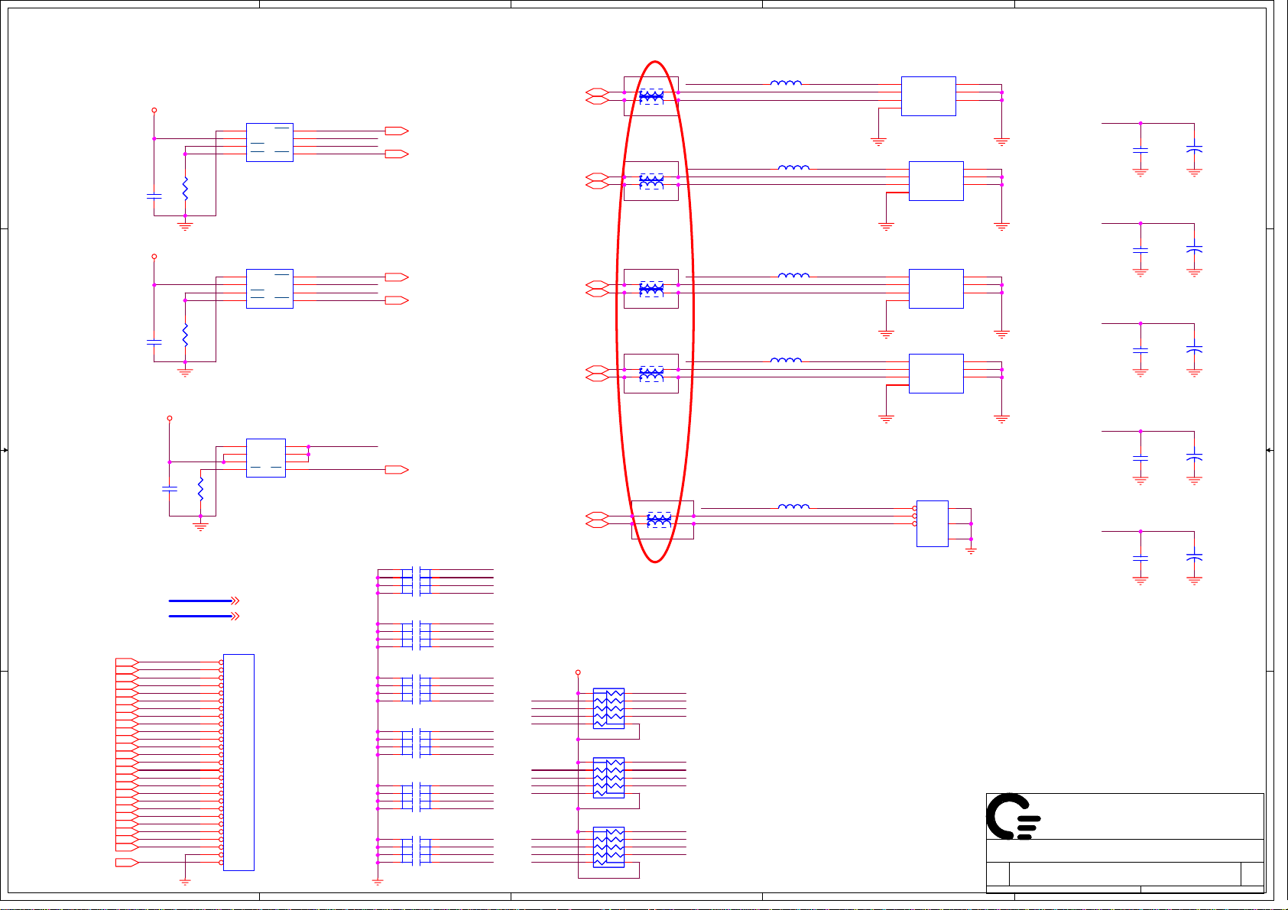1288x910 pixels.
Task: Select the topmost IC box on the left side
Action: (x=270, y=142)
